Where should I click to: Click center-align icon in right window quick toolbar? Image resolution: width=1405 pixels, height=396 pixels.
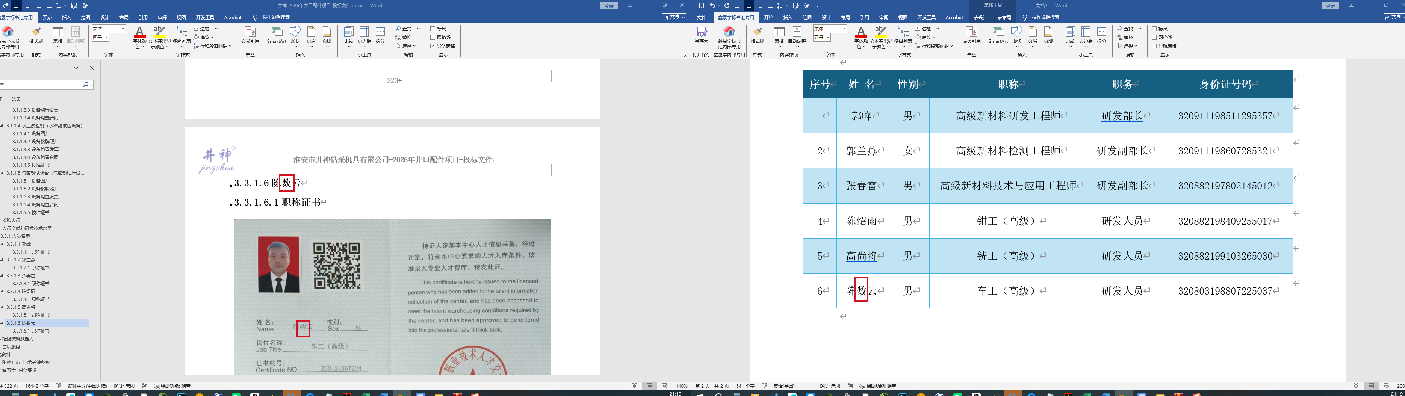tap(749, 6)
